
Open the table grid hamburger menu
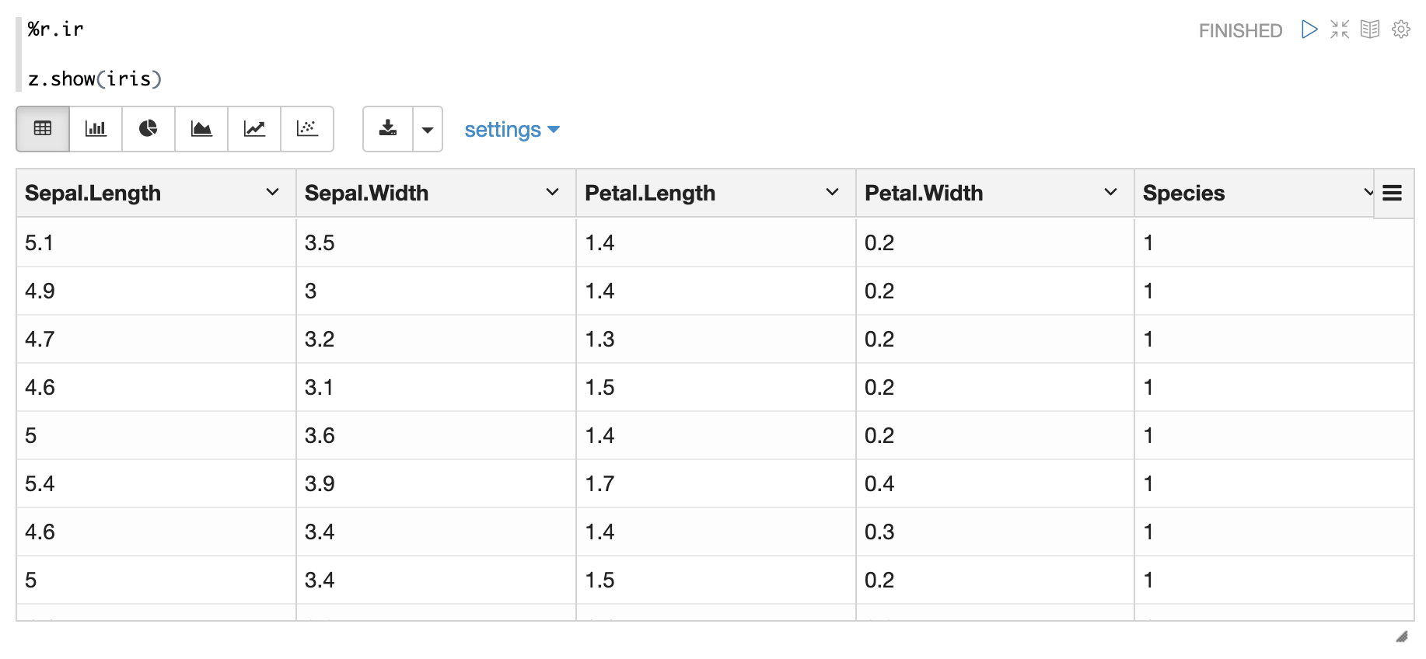(1393, 193)
